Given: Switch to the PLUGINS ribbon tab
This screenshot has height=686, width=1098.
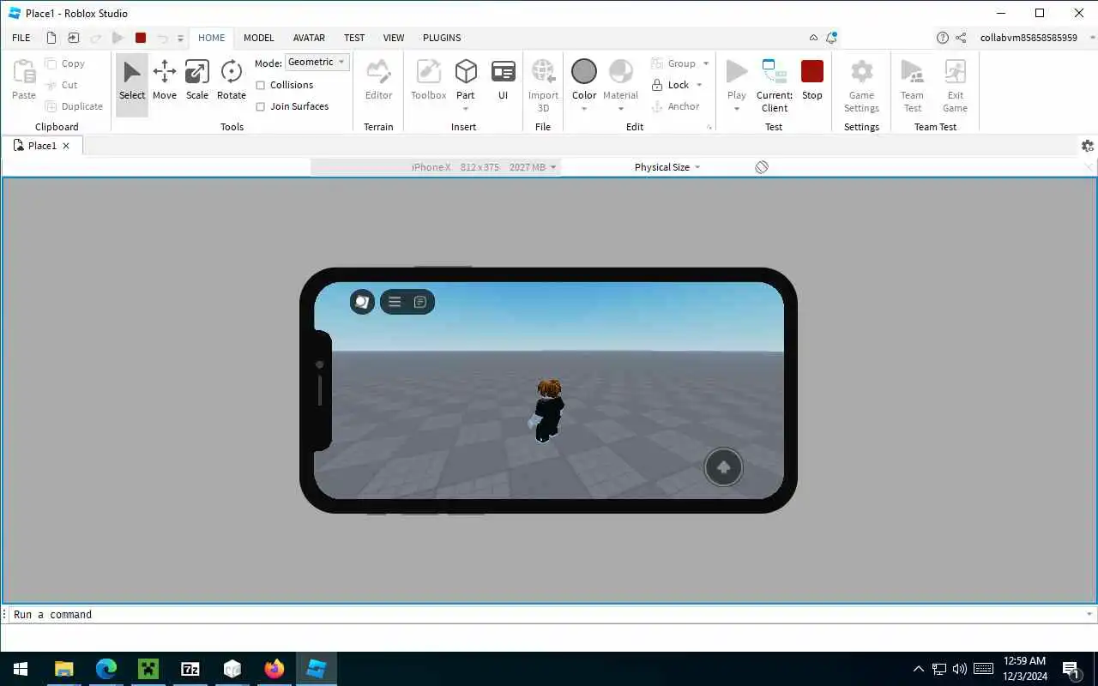Looking at the screenshot, I should click(442, 38).
